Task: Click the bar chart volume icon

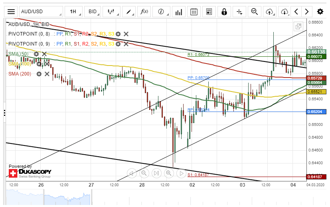Action: click(x=178, y=12)
